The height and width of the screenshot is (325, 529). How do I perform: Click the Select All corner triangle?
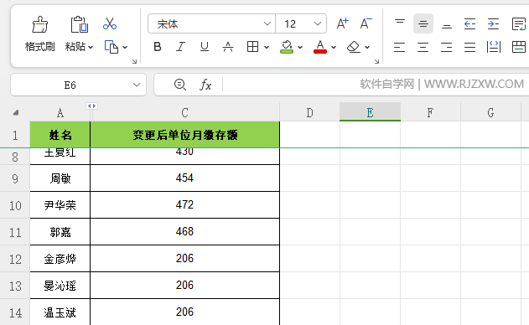pos(16,112)
